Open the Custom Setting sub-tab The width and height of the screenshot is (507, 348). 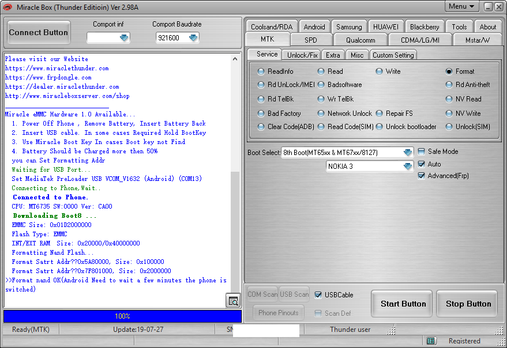coord(393,55)
